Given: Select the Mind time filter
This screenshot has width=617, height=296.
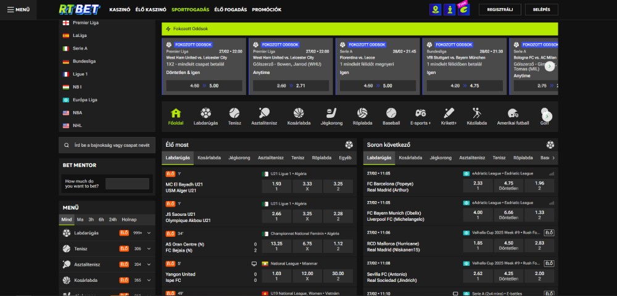Looking at the screenshot, I should point(67,220).
